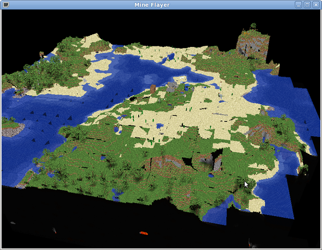Click the gray stone structure near lake shore
Screen dimensions: 322x250
[172, 86]
